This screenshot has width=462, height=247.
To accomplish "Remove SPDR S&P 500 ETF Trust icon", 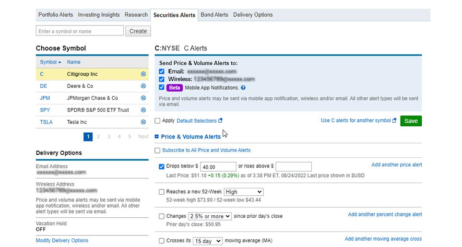I will tap(143, 110).
